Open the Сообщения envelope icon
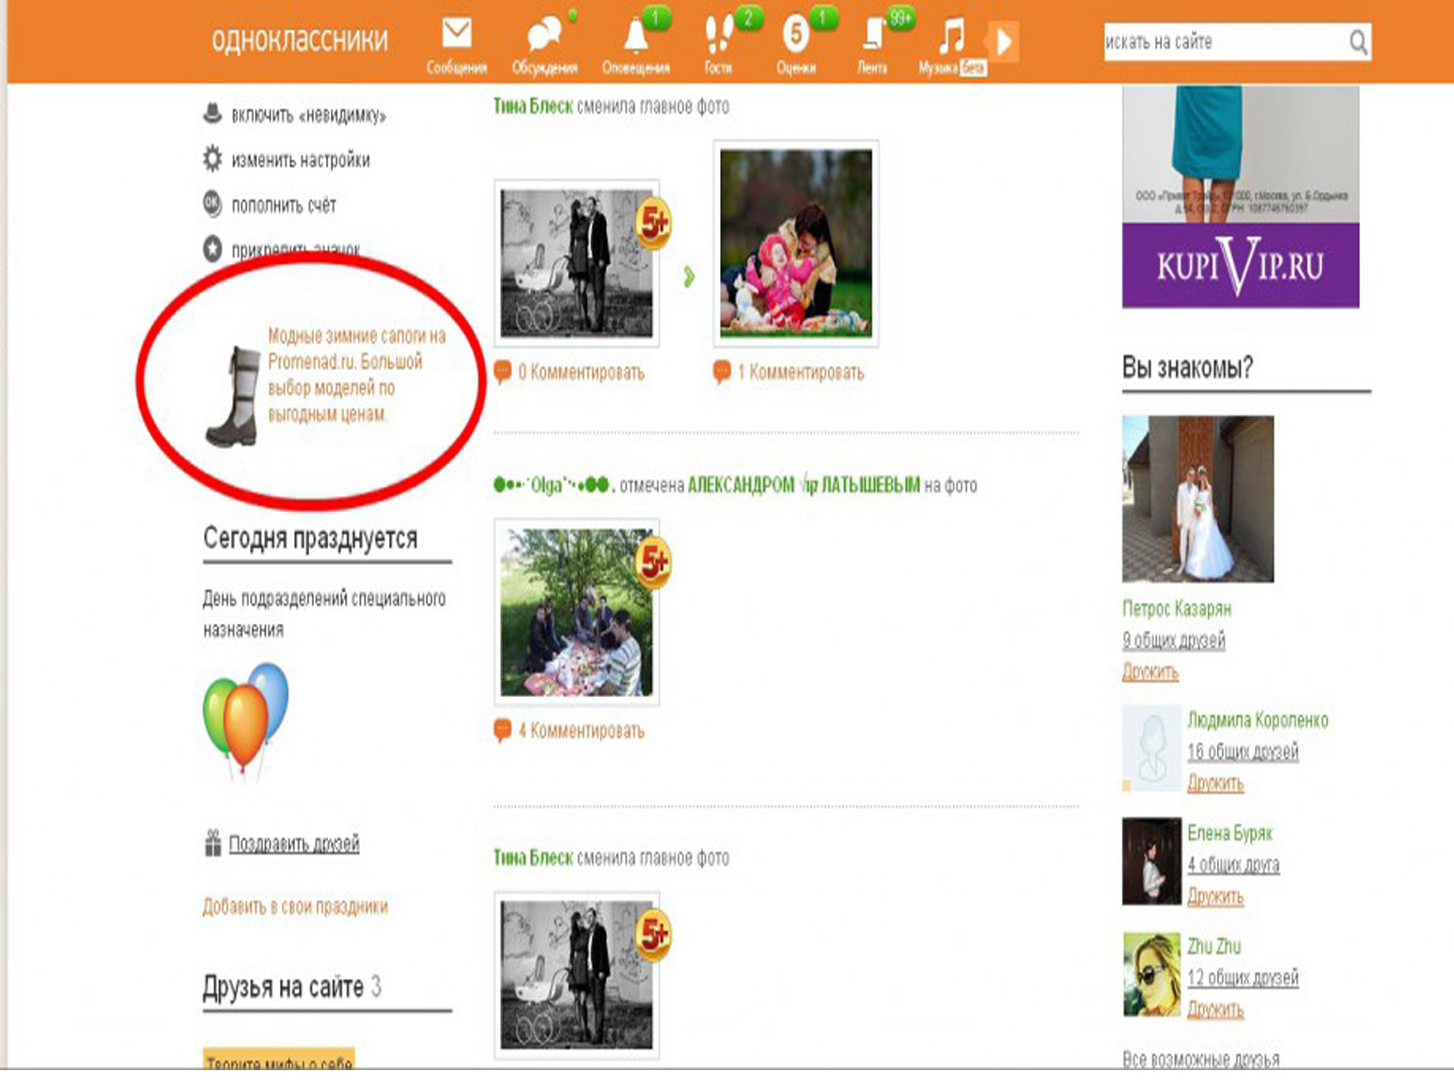 point(457,35)
